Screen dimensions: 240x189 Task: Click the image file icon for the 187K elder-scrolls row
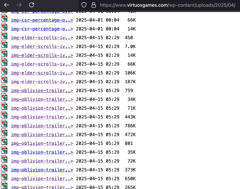coord(4,79)
